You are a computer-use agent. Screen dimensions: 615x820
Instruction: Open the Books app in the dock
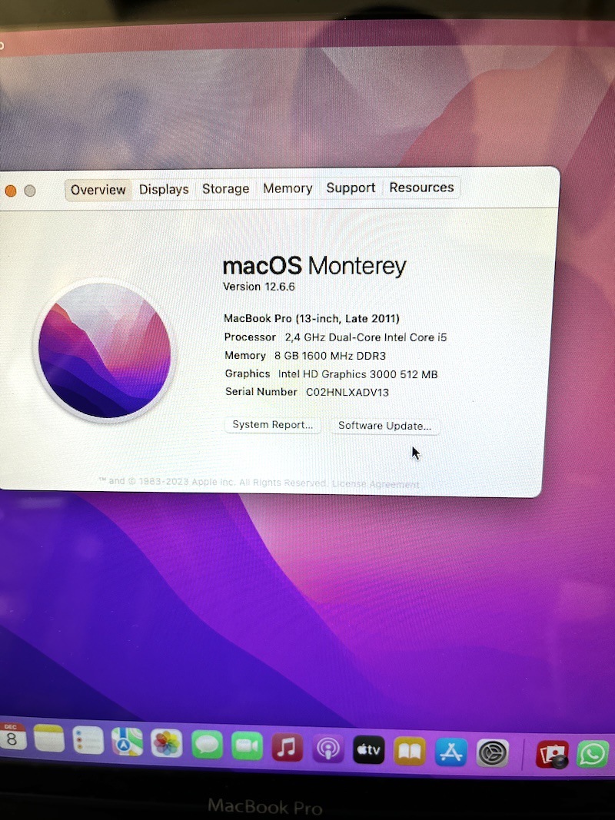(x=409, y=752)
